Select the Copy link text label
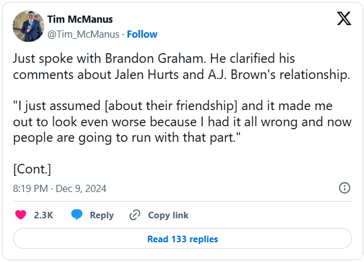 pyautogui.click(x=168, y=215)
